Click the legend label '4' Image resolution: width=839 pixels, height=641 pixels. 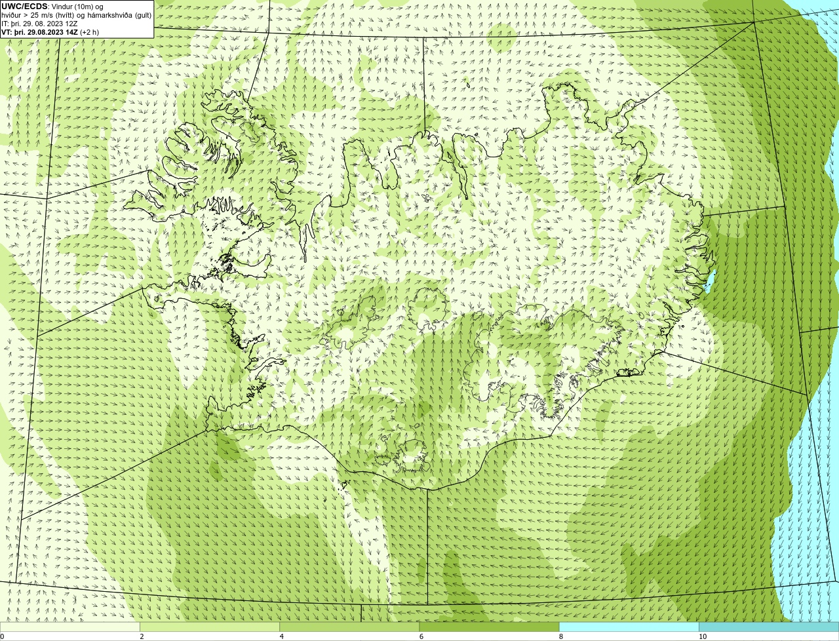pos(281,636)
